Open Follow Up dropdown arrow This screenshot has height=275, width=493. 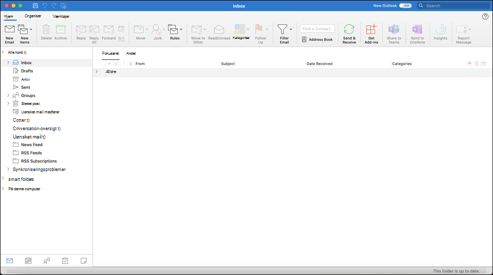[x=267, y=29]
